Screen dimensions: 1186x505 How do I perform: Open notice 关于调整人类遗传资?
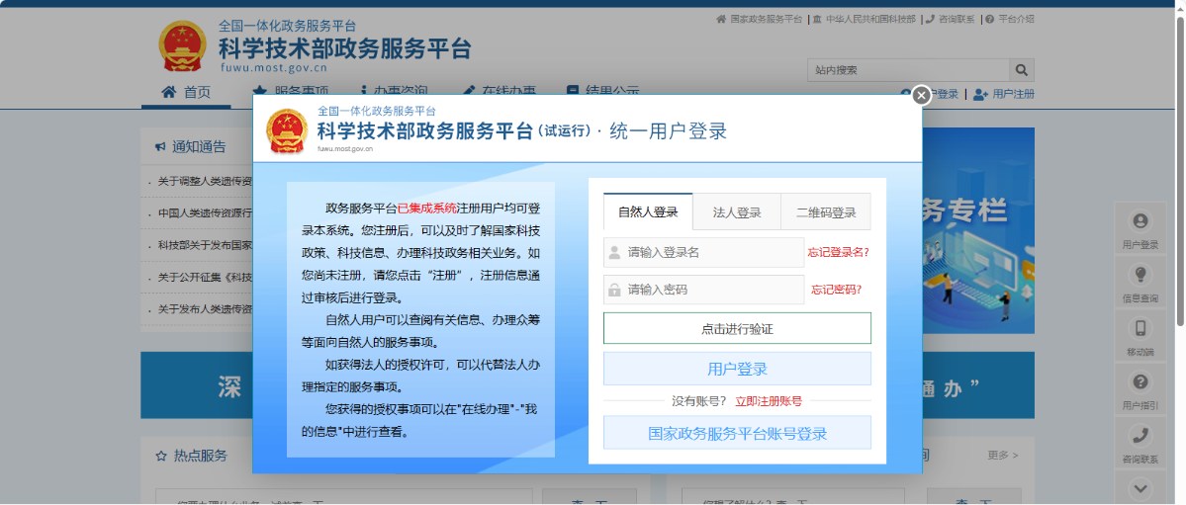(204, 182)
